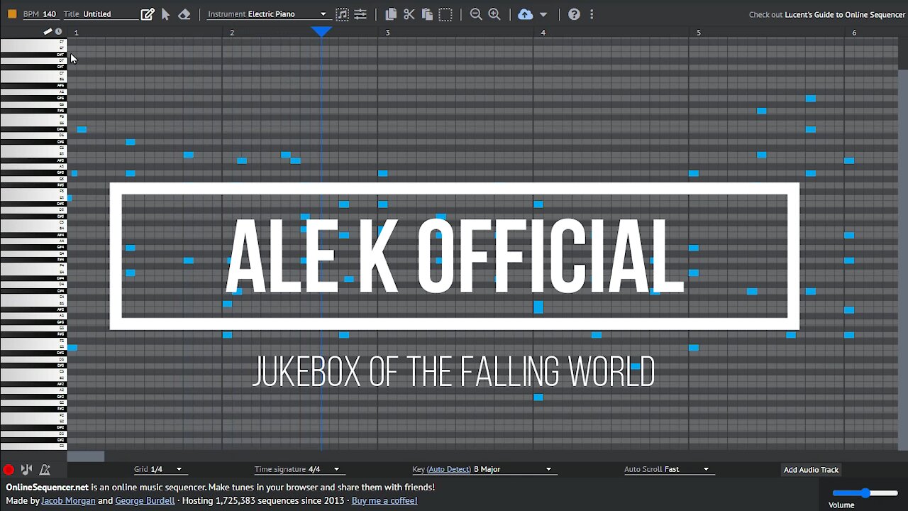Select the eraser tool

(x=184, y=14)
